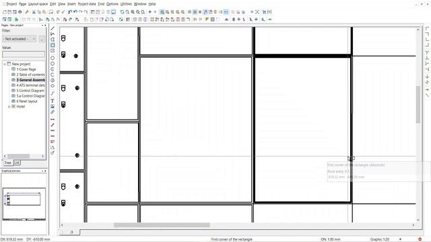Open the Layout space menu
431x242 pixels.
pyautogui.click(x=38, y=4)
